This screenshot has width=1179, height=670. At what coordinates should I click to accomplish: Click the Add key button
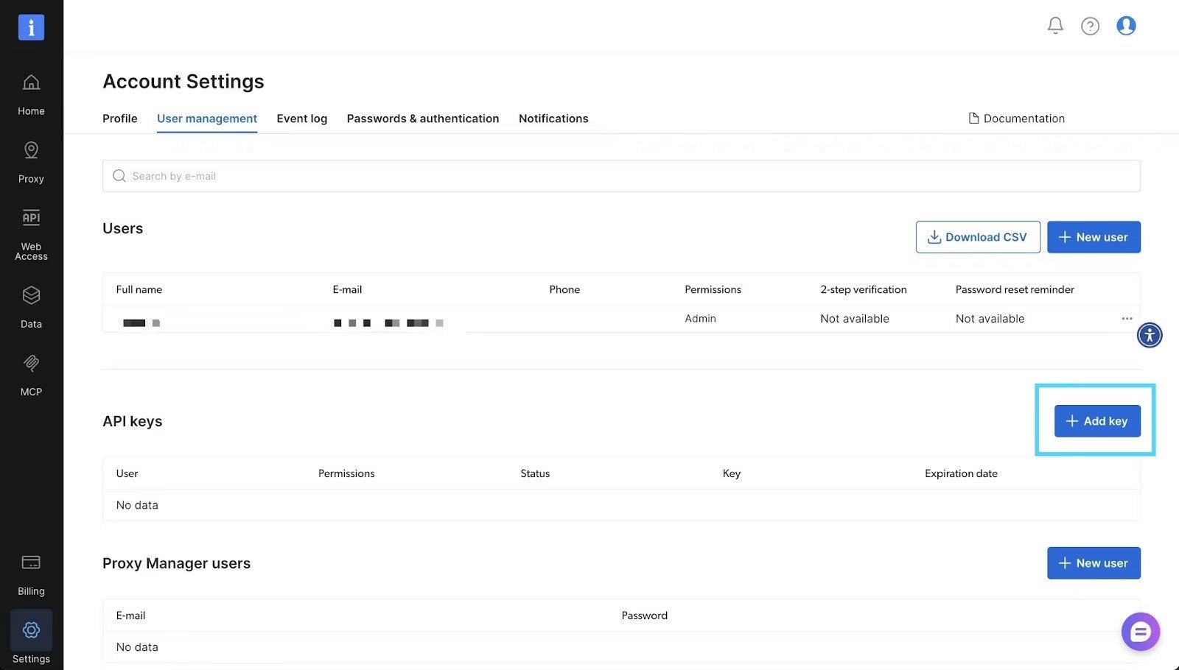(x=1097, y=421)
